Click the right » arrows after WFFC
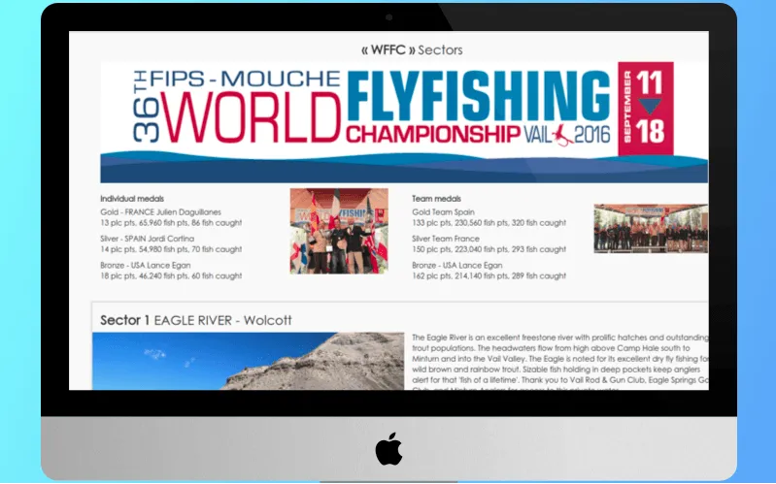The image size is (776, 484). 412,49
